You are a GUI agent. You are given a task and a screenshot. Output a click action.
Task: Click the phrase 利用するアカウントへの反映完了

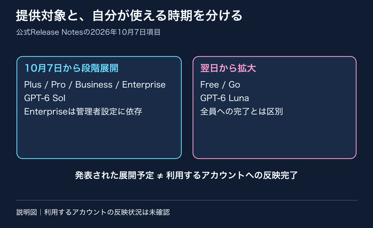coord(232,175)
